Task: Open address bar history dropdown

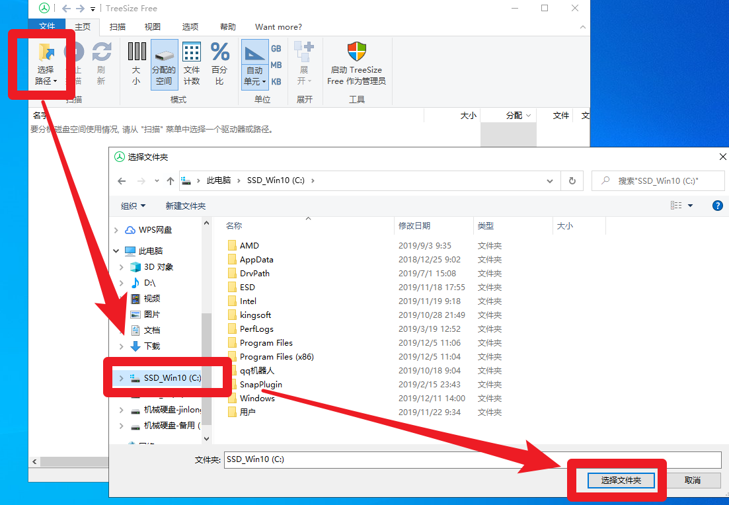Action: click(550, 181)
